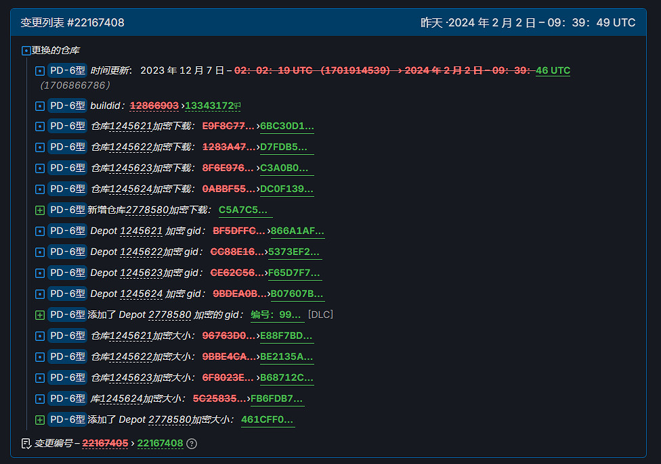Click the modified icon on the 库 1245624 加密大小 row
Image resolution: width=661 pixels, height=464 pixels.
point(40,399)
